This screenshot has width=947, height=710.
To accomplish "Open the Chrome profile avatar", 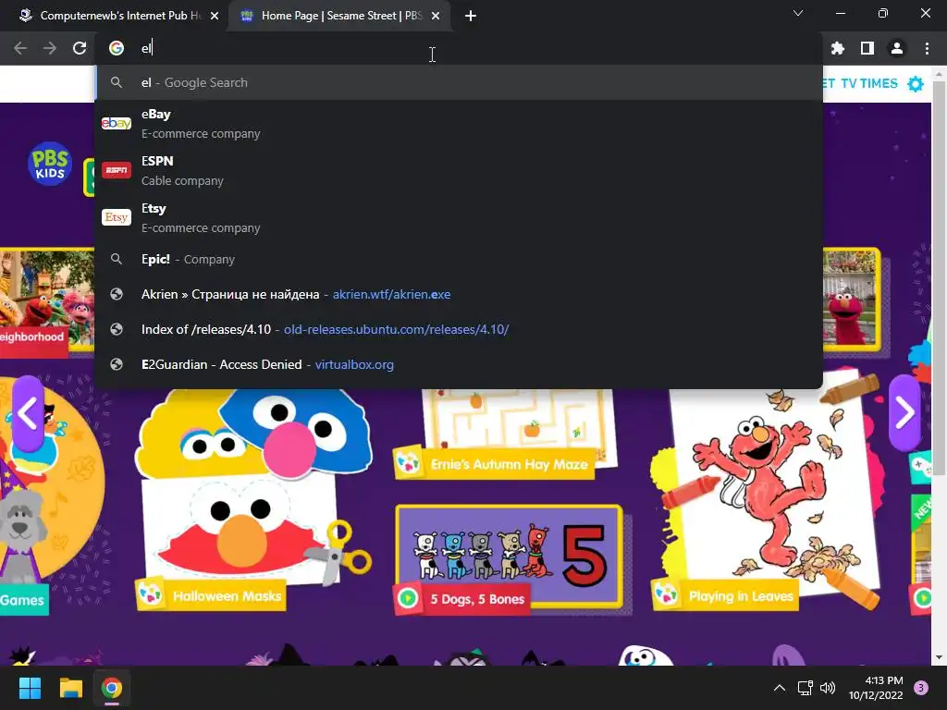I will point(897,48).
